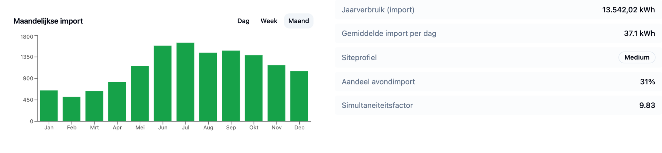Select the Week view tab
The height and width of the screenshot is (153, 662).
point(269,21)
